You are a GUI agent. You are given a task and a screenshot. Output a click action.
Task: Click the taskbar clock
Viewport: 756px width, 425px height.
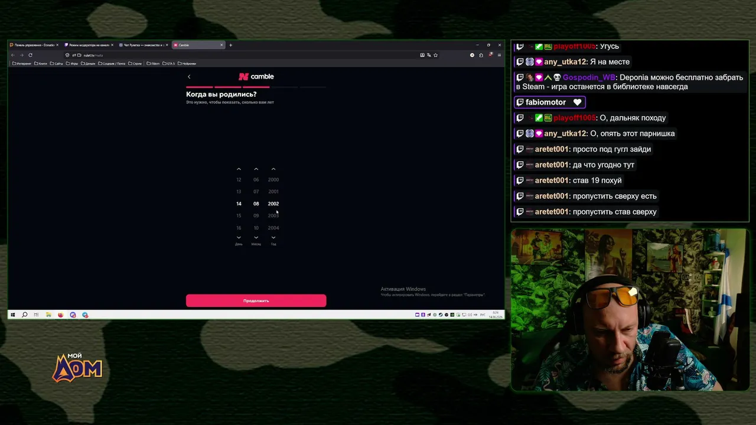(496, 315)
